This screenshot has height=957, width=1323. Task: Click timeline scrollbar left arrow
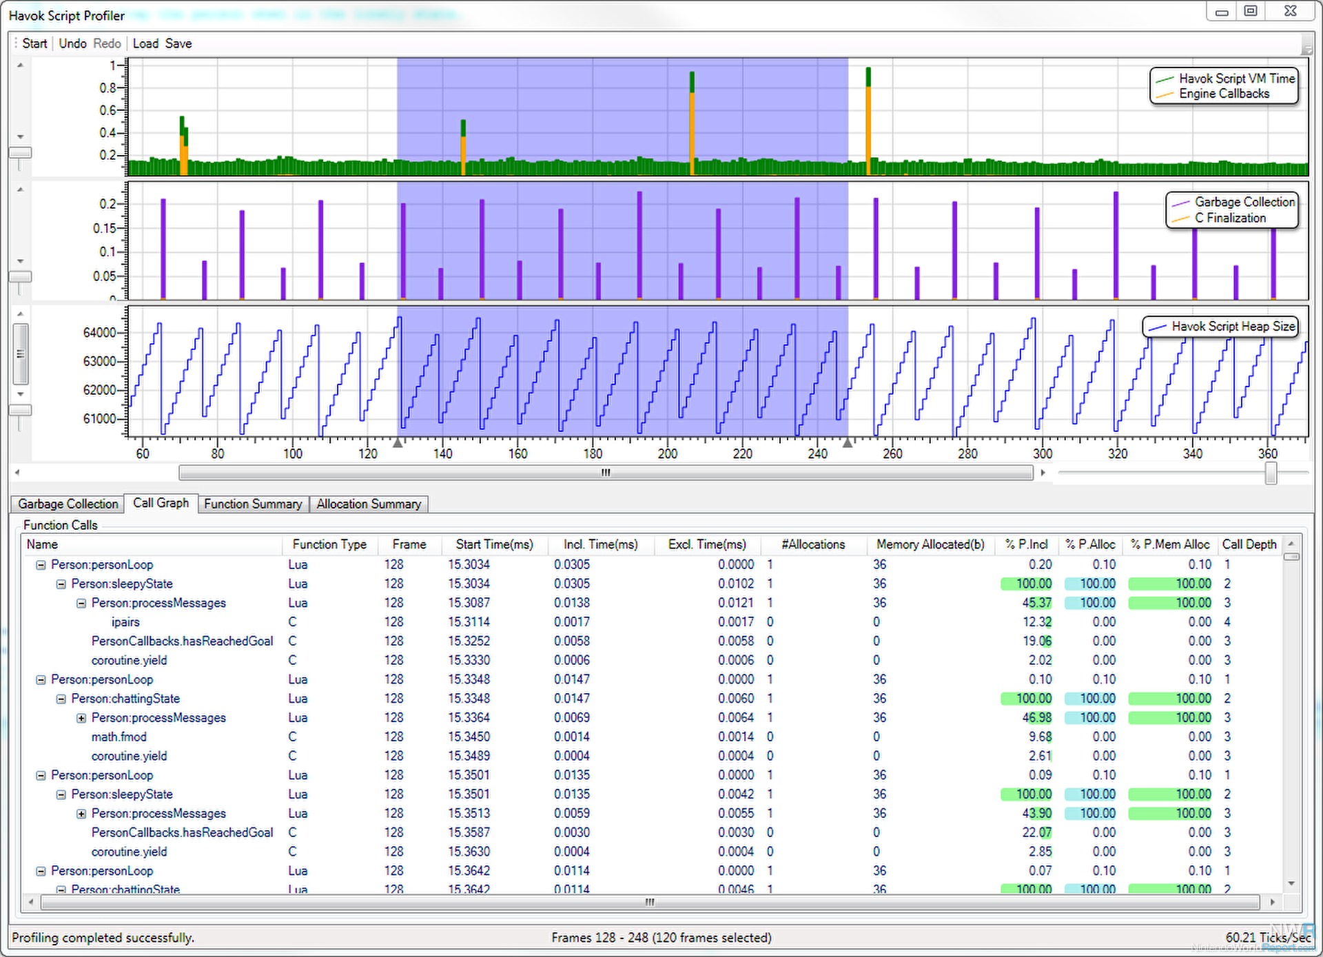17,473
